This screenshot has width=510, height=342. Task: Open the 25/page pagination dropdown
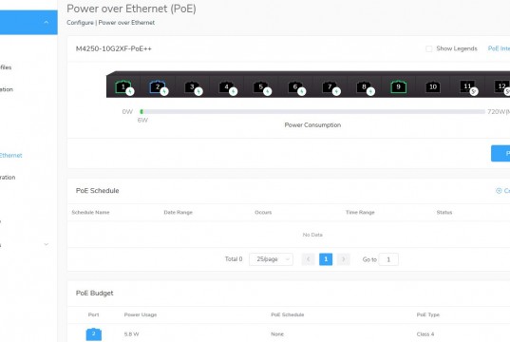pos(271,259)
